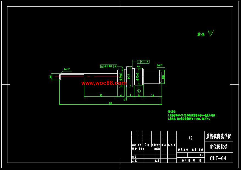Click the '技术要求' heading text
The width and height of the screenshot is (241, 170).
172,112
